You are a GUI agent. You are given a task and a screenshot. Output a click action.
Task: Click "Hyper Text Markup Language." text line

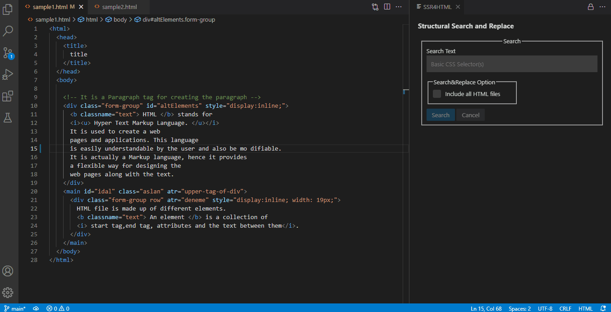pos(144,123)
